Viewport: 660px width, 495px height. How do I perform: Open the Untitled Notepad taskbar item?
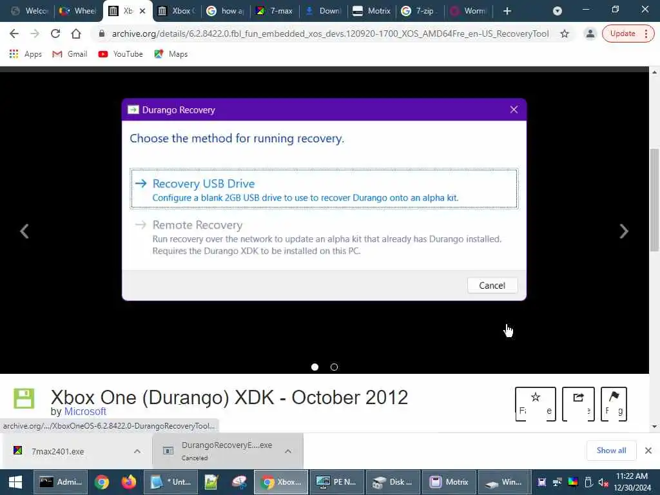pyautogui.click(x=171, y=482)
